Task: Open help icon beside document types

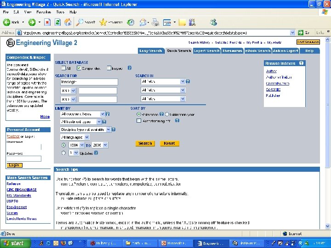Action: (108, 114)
